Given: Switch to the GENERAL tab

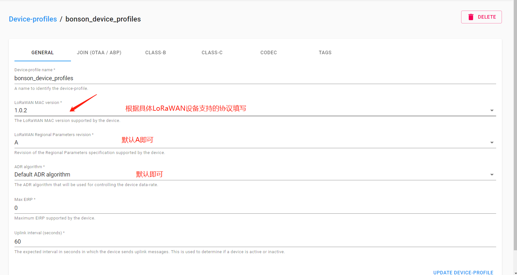Looking at the screenshot, I should coord(42,53).
